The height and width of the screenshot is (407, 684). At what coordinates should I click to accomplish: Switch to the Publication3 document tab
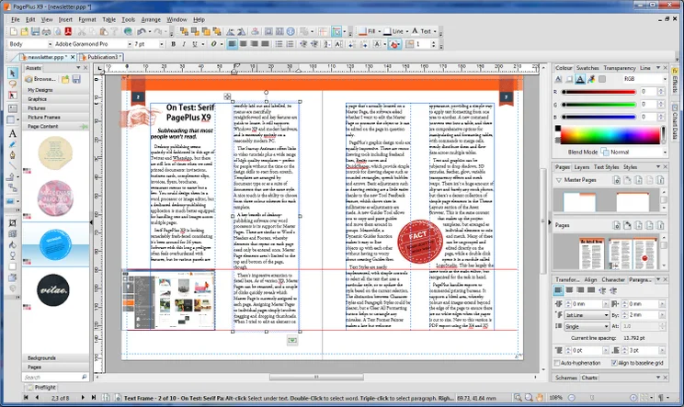click(x=102, y=57)
